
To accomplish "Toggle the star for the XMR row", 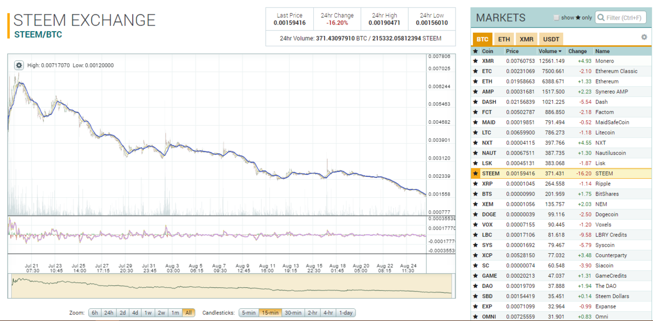I will coord(475,61).
